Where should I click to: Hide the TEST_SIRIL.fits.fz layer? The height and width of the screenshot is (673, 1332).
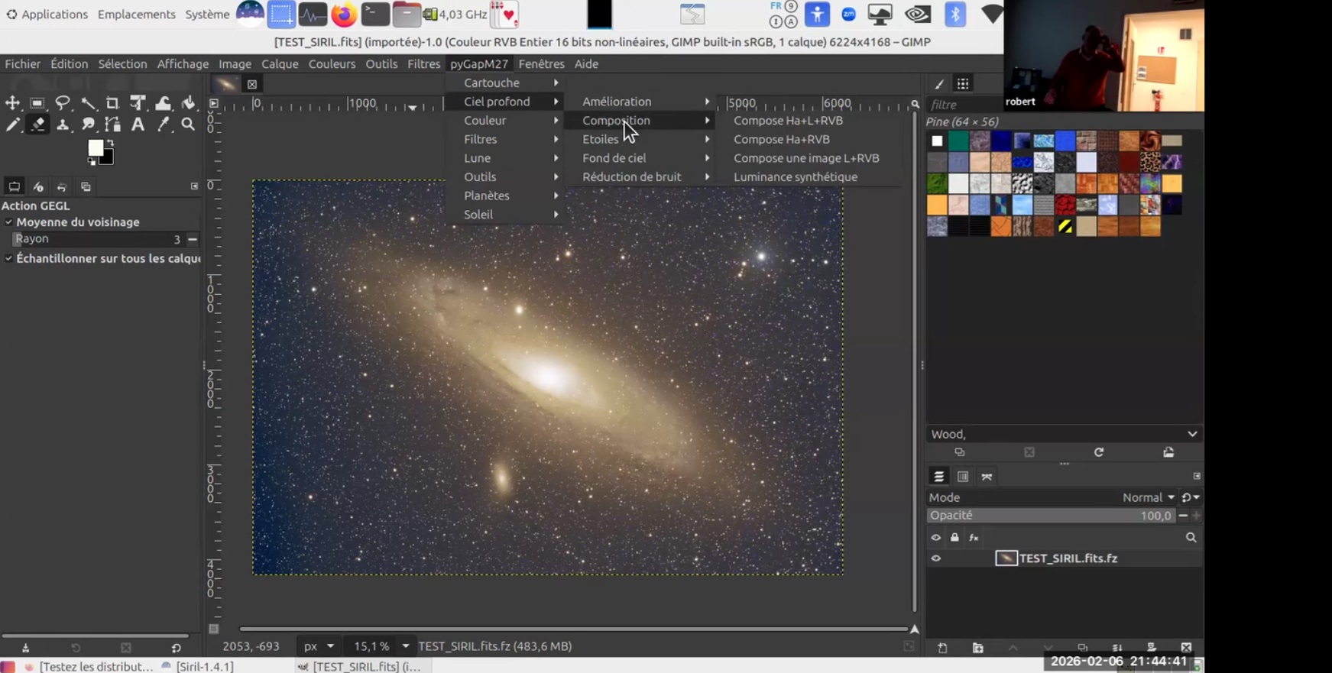(935, 558)
